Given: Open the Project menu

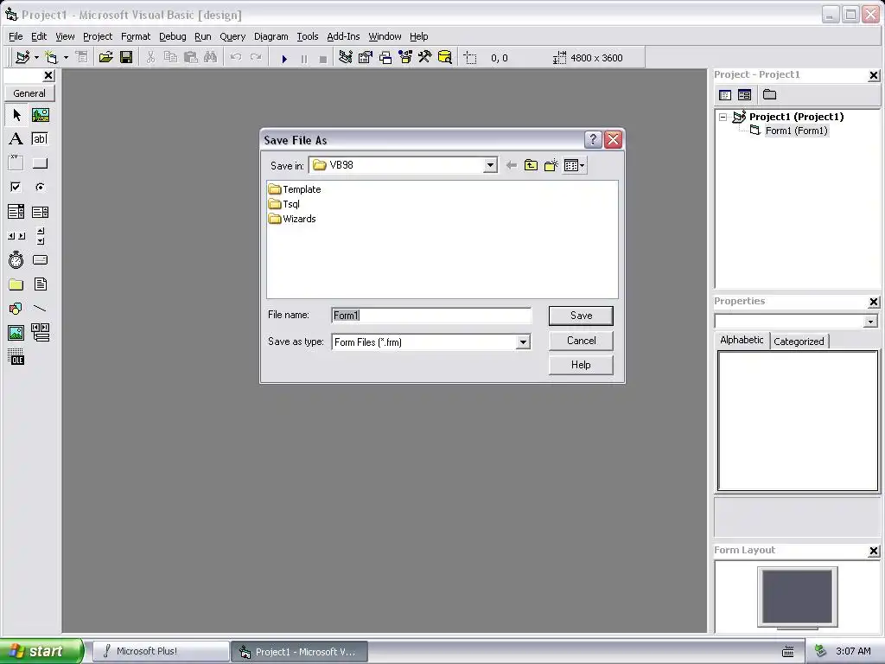Looking at the screenshot, I should point(98,36).
